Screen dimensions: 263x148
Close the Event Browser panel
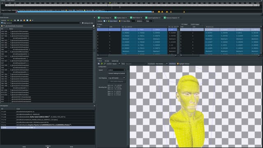(94, 17)
